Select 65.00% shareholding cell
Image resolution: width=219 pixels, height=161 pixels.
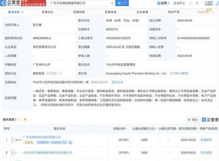tap(124, 140)
